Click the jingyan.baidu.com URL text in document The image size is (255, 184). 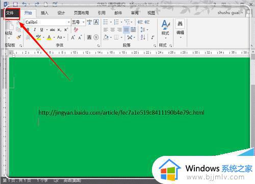[x=121, y=112]
